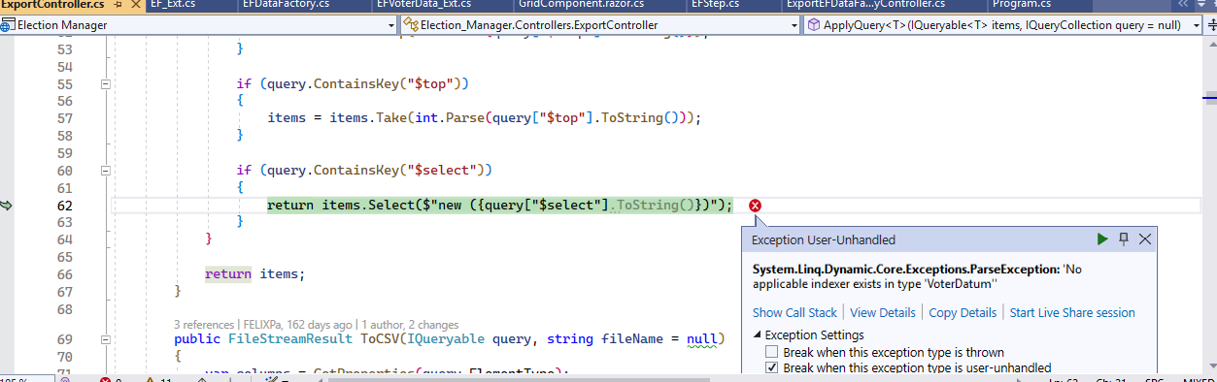
Task: Pin the ExportController.cs tab
Action: coord(117,5)
